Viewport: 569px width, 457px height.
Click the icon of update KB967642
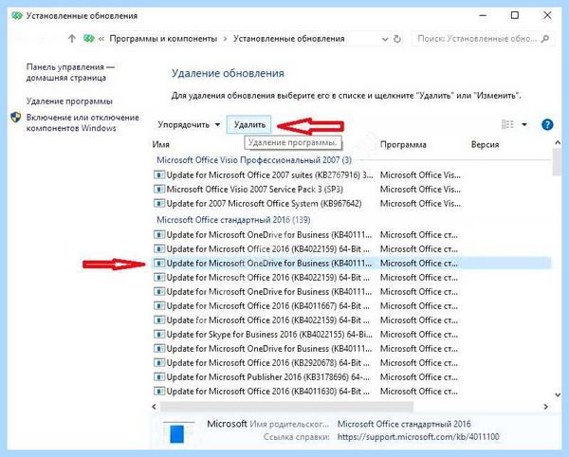point(159,203)
